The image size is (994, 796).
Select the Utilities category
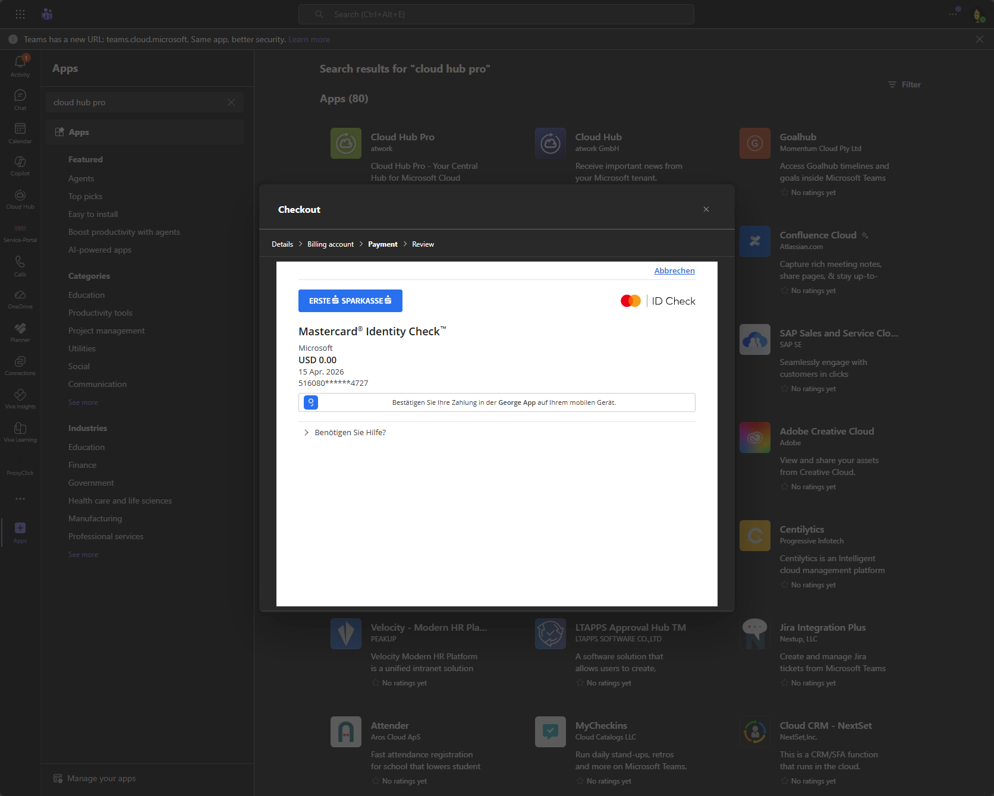(x=82, y=348)
